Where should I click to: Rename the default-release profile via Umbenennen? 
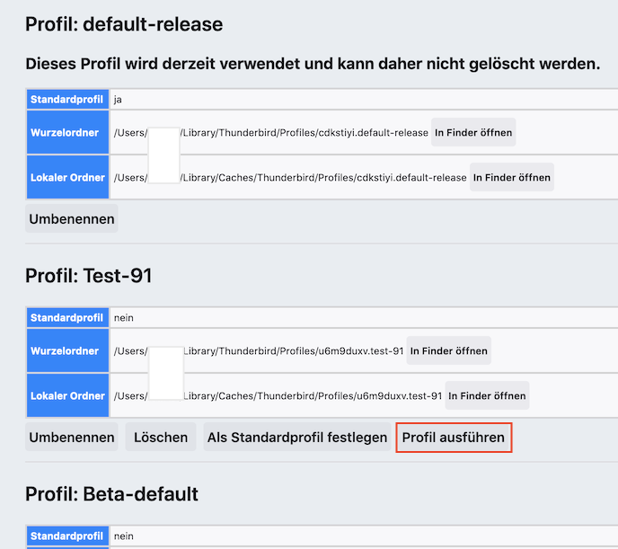pyautogui.click(x=71, y=219)
